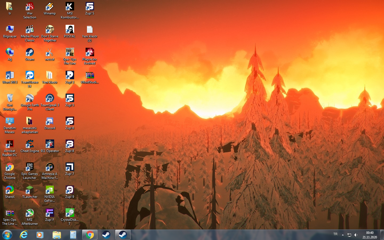The height and width of the screenshot is (240, 384).
Task: Click the Cheat Engine shortcut
Action: click(30, 146)
